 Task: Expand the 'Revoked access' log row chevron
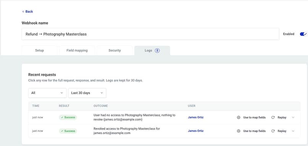293,131
